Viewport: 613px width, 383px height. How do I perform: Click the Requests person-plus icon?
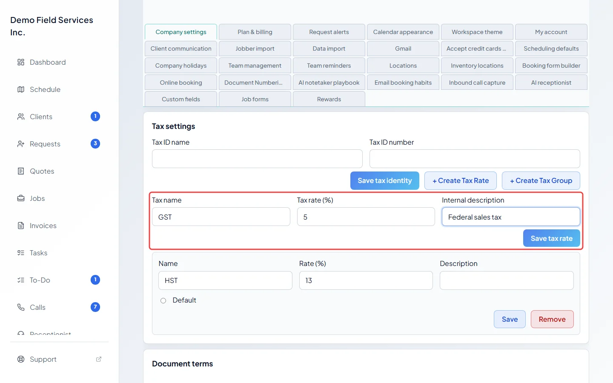21,144
